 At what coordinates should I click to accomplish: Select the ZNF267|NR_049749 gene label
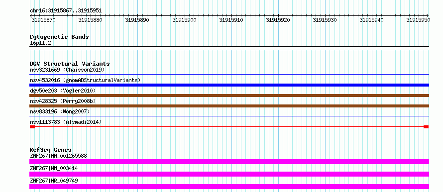(x=54, y=181)
